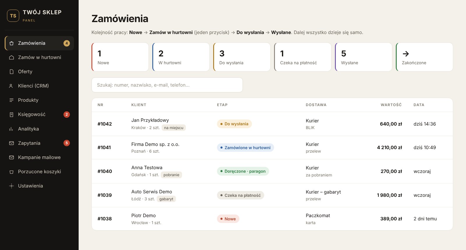Focus the Szukaj search field
This screenshot has width=466, height=250.
167,85
